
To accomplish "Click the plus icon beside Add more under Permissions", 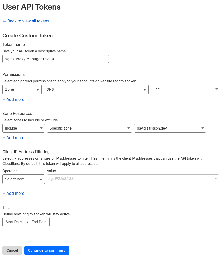I will tap(4, 99).
